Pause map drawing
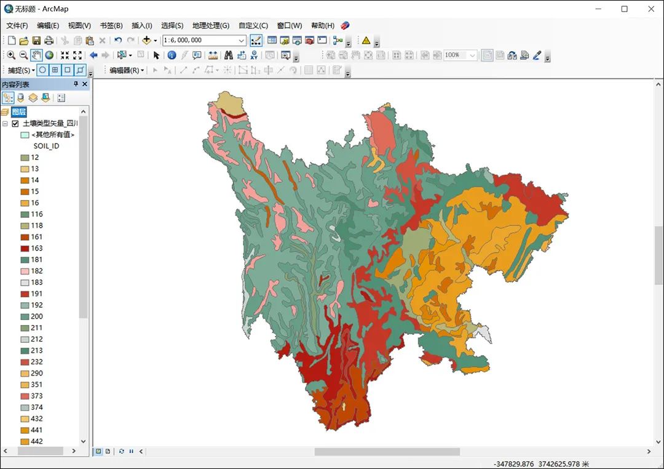664x469 pixels. pos(132,451)
